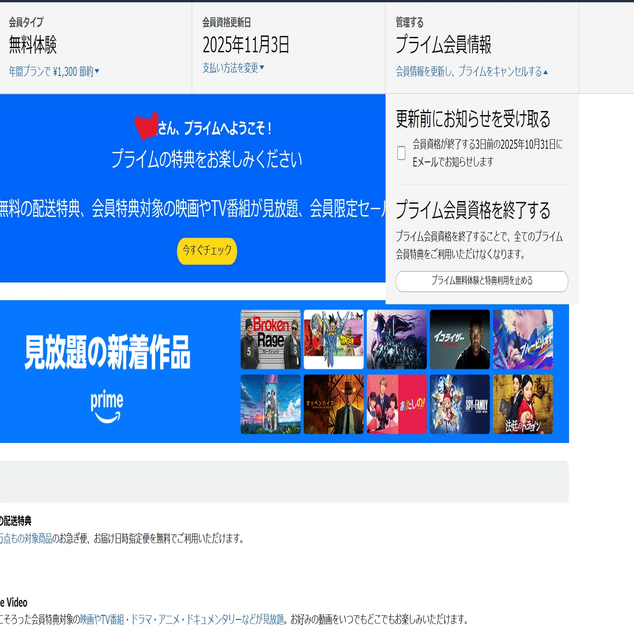Collapse 会員情報を更新し、プライムをキャンセルする panel
The height and width of the screenshot is (634, 634).
(x=472, y=71)
